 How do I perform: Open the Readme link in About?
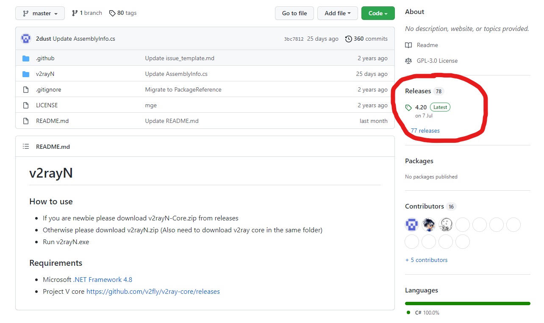[427, 45]
